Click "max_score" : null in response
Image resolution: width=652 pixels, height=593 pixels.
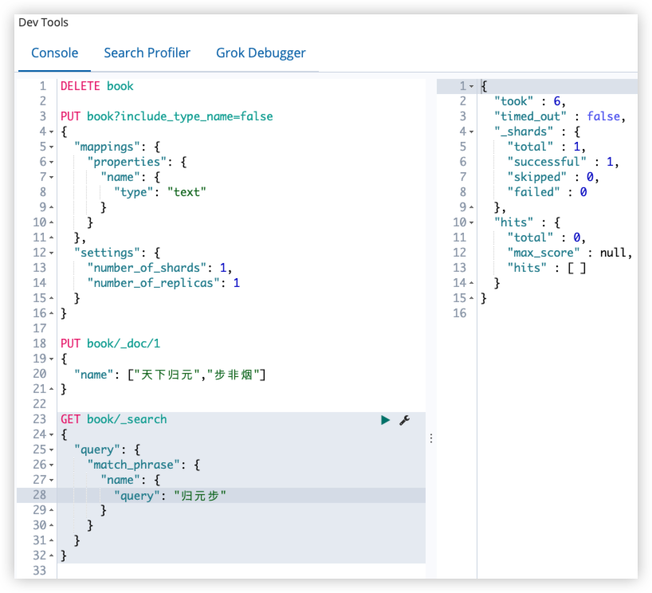[570, 253]
